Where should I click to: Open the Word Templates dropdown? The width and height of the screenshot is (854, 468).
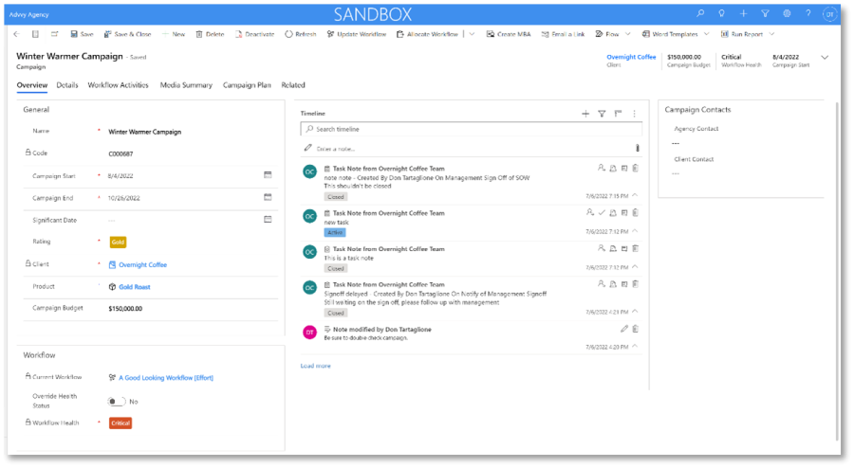click(678, 34)
